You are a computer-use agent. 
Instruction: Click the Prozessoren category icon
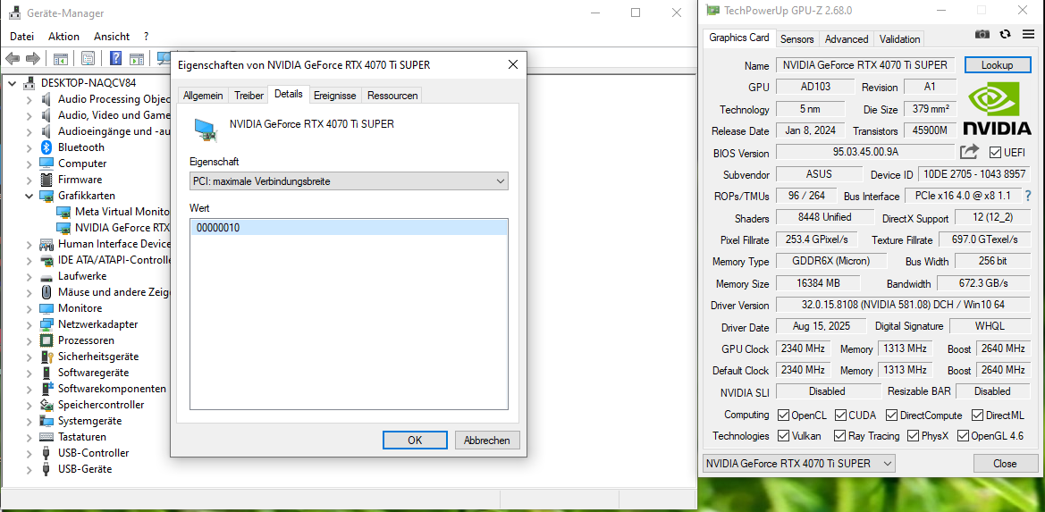(x=46, y=340)
